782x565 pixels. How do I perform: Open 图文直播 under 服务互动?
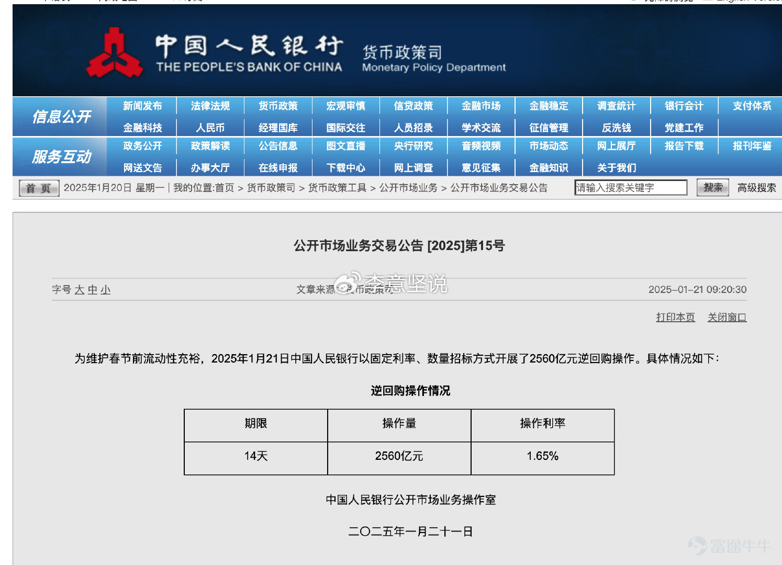(345, 146)
